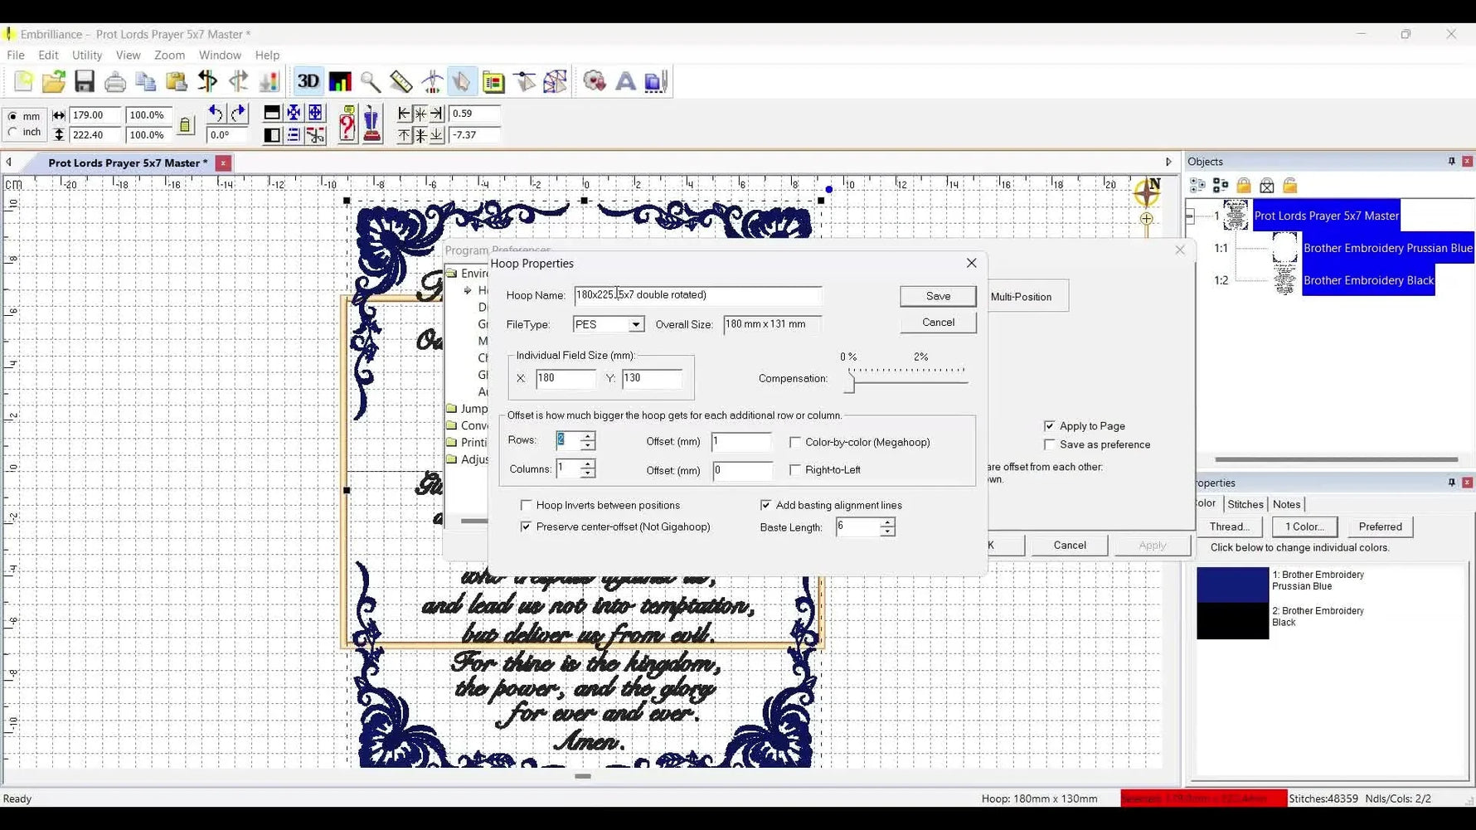Select the inch radio button
Image resolution: width=1476 pixels, height=830 pixels.
pos(13,131)
